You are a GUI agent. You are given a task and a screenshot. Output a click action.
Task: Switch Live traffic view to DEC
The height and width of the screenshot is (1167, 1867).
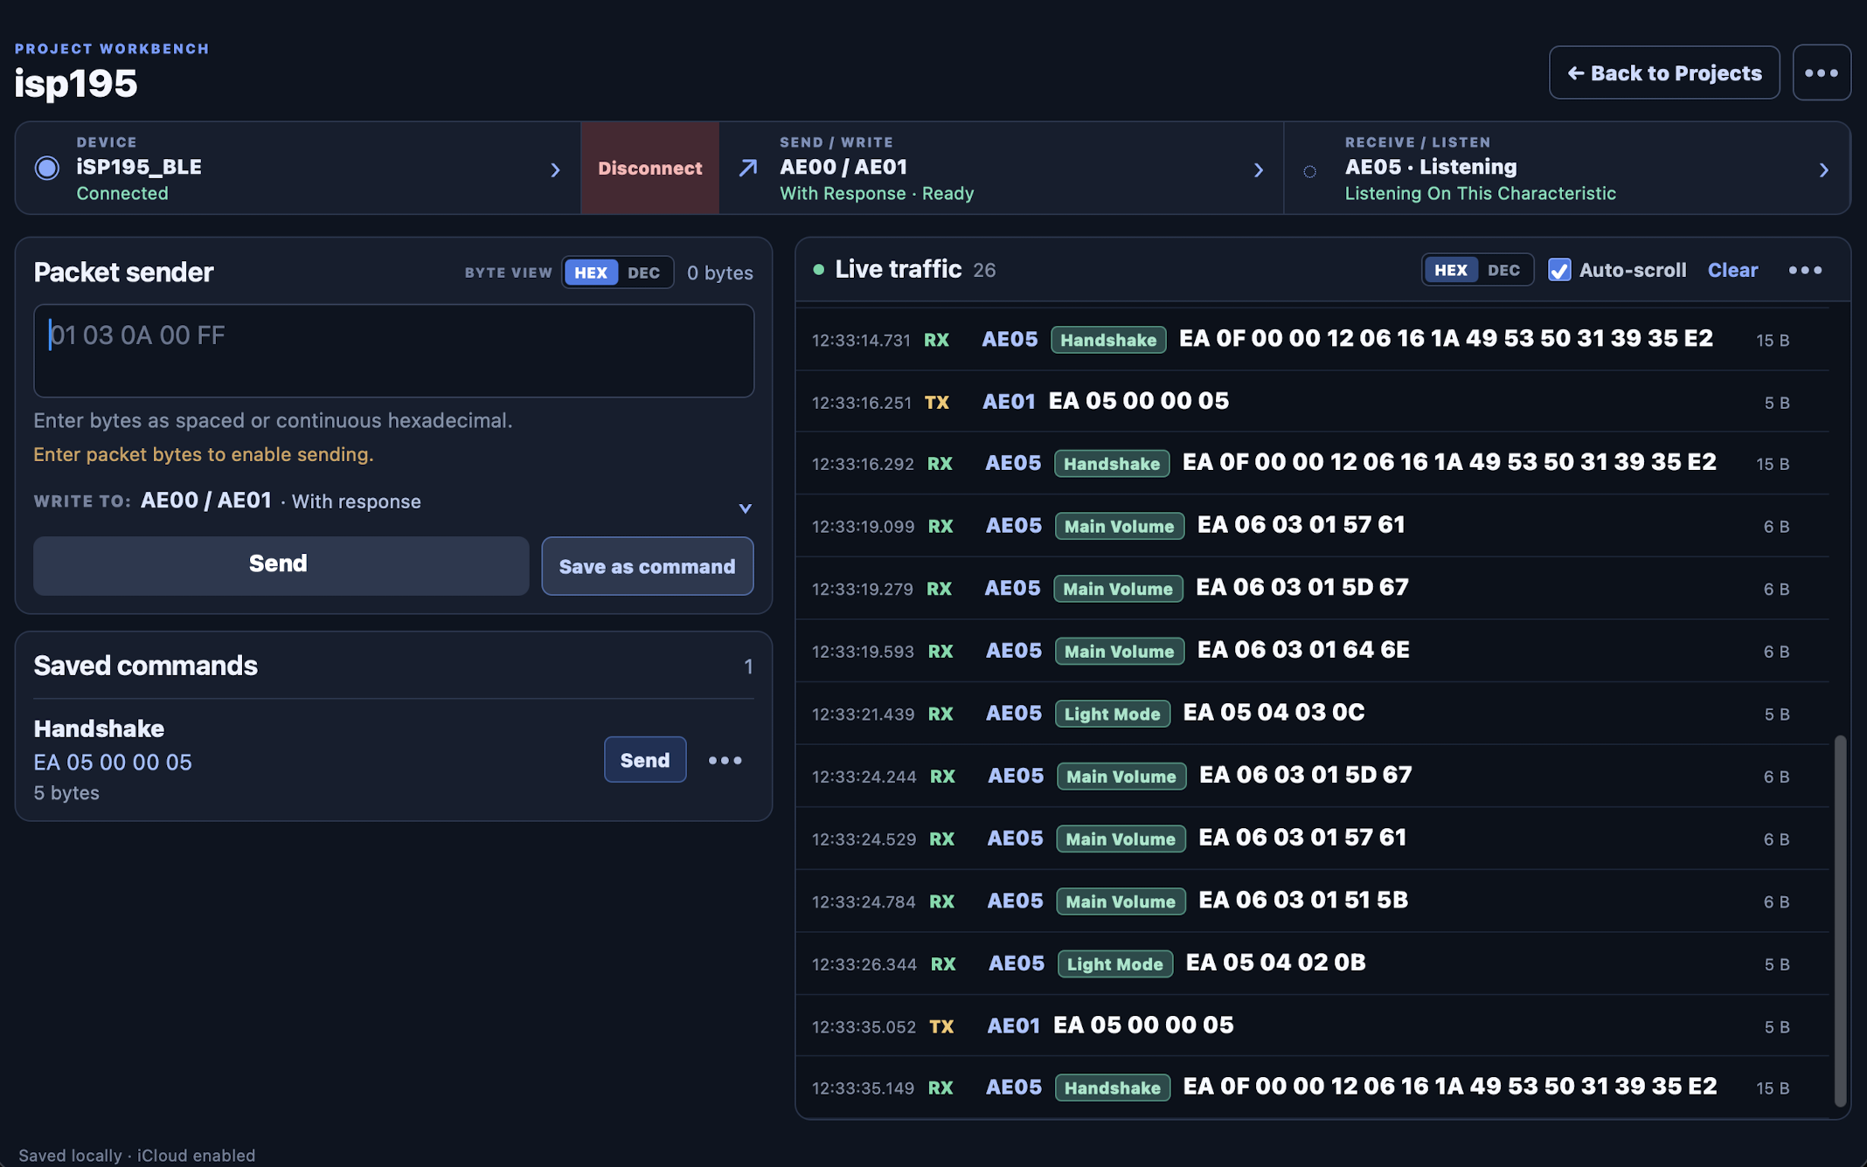pyautogui.click(x=1503, y=270)
